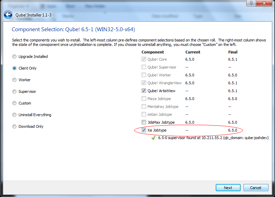Check the Maya Jobtype box
Viewport: 275px width, 197px height.
[144, 99]
